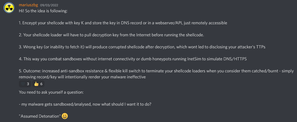Click the "removing record/key" continuation line
The image size is (297, 122).
click(x=82, y=77)
